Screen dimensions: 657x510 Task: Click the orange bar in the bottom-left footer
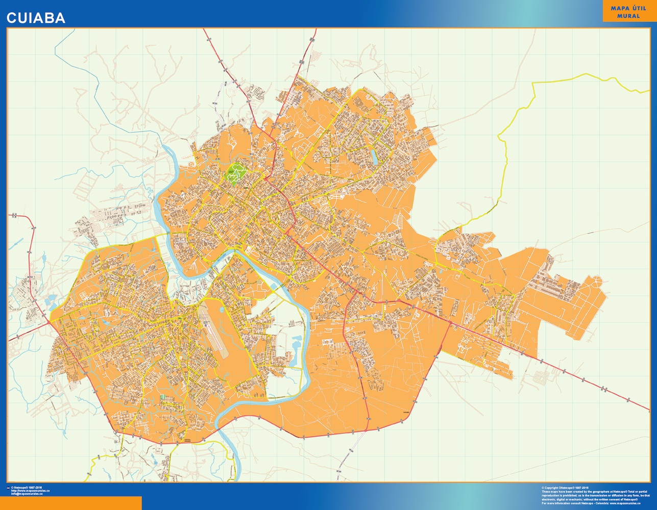pyautogui.click(x=70, y=503)
